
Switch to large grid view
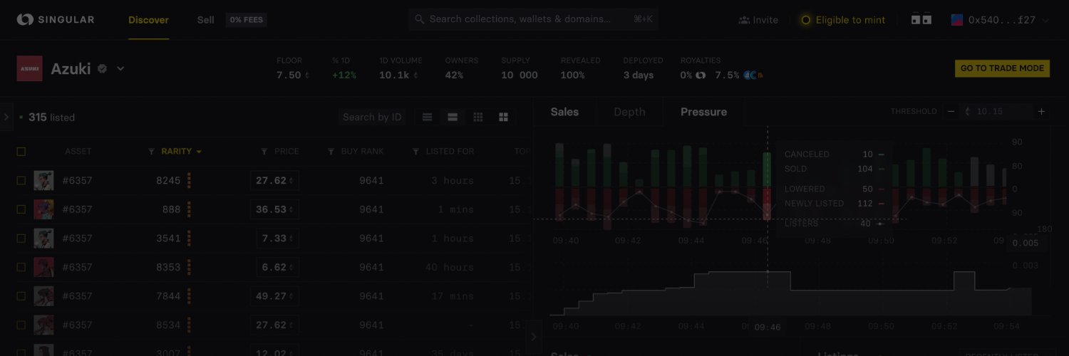(x=503, y=117)
